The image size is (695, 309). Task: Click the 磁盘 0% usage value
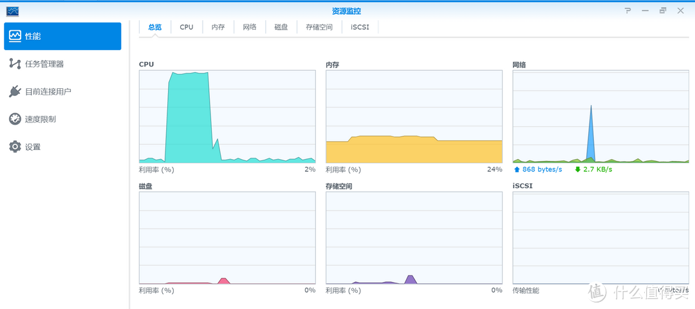[x=310, y=290]
